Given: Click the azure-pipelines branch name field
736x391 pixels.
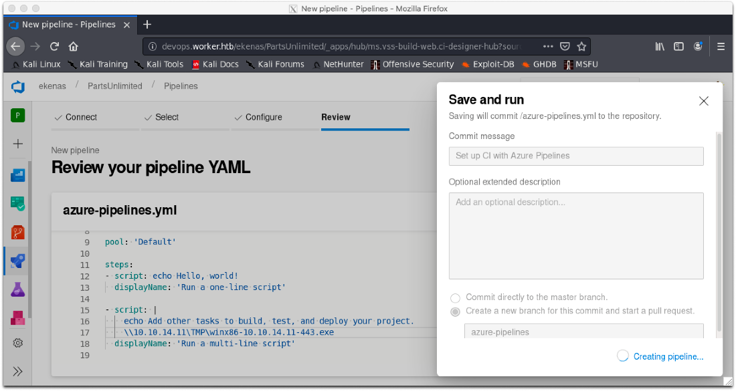Looking at the screenshot, I should click(x=584, y=331).
